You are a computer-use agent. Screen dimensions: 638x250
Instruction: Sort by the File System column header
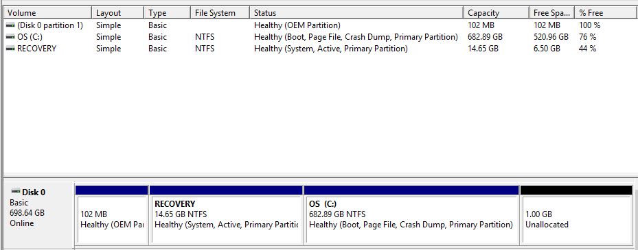220,13
